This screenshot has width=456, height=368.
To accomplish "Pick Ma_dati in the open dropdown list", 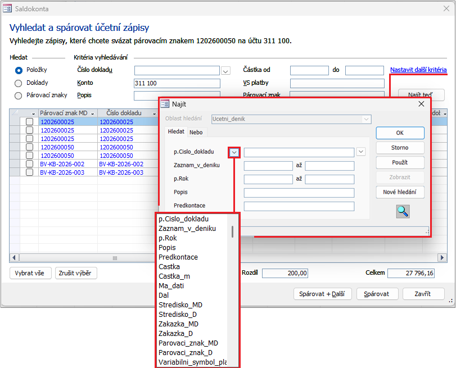I will coord(171,286).
